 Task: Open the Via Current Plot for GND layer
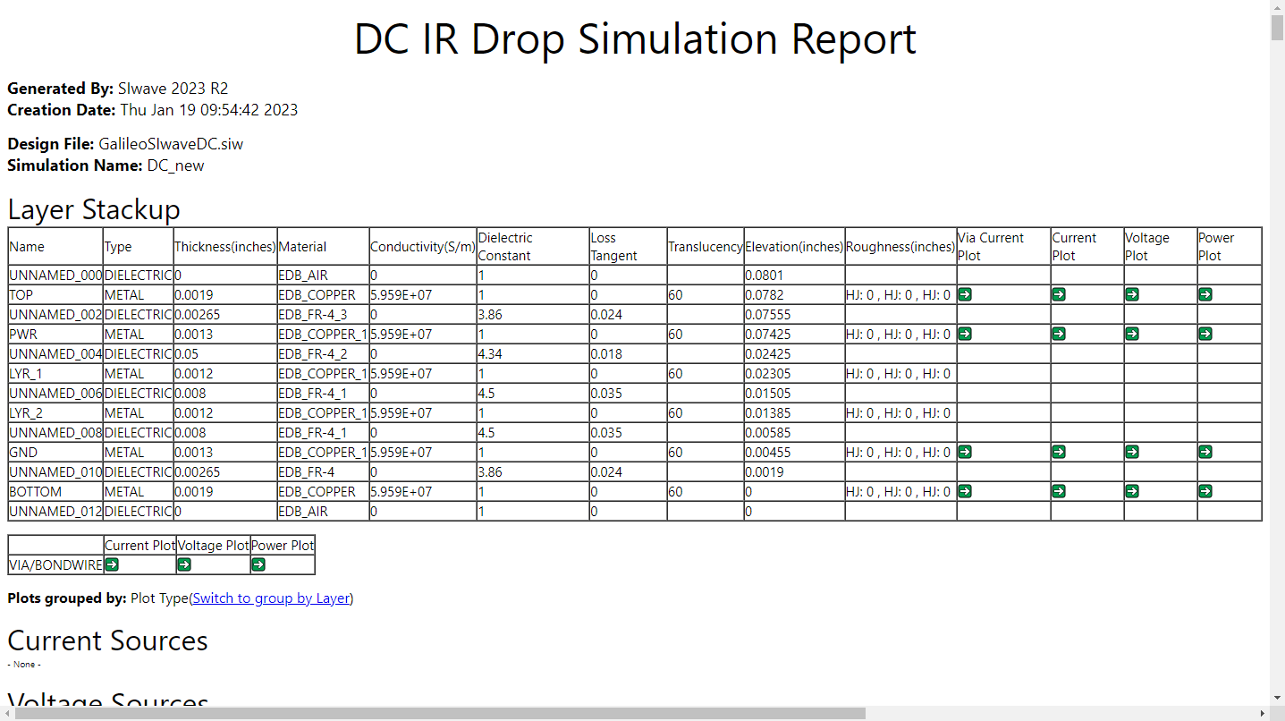(x=964, y=452)
